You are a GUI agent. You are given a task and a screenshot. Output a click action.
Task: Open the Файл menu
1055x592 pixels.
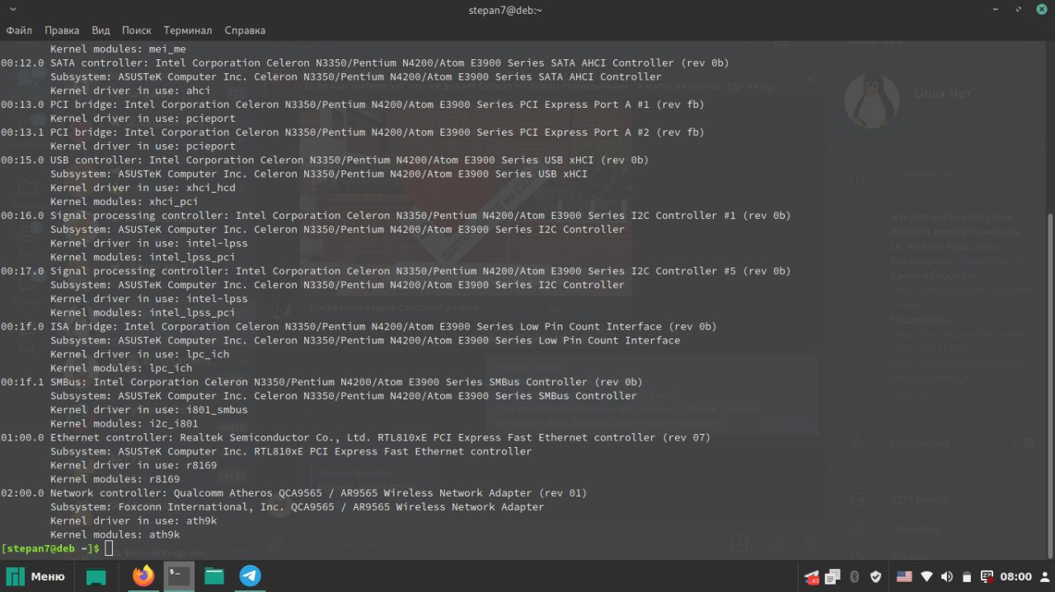point(19,30)
